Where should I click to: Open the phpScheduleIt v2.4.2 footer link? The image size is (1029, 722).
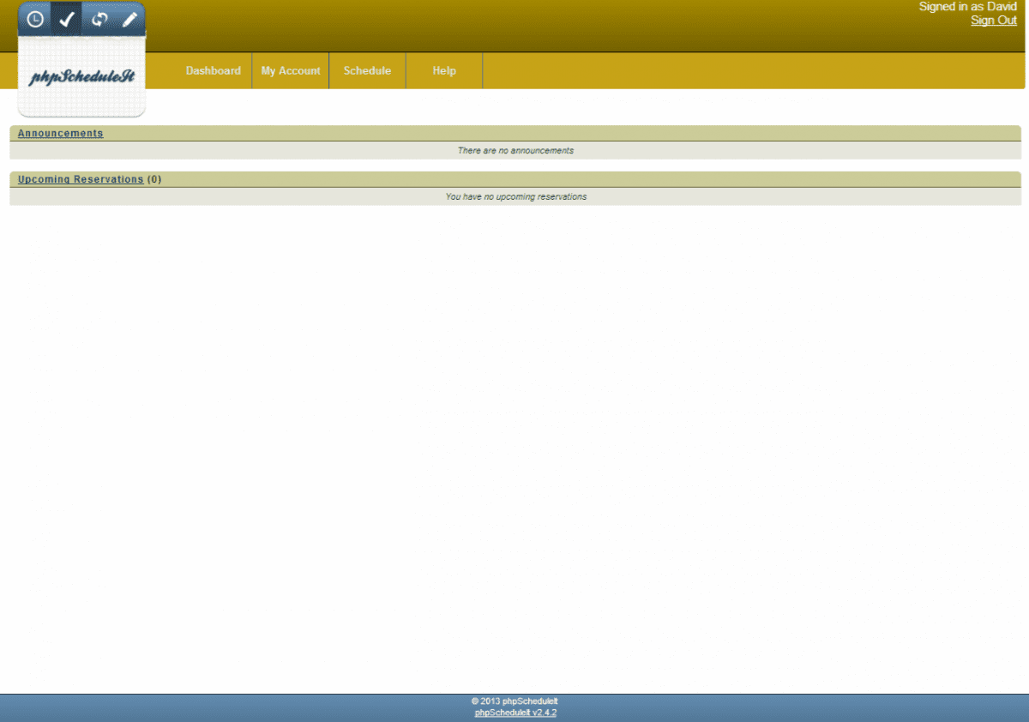[x=515, y=713]
